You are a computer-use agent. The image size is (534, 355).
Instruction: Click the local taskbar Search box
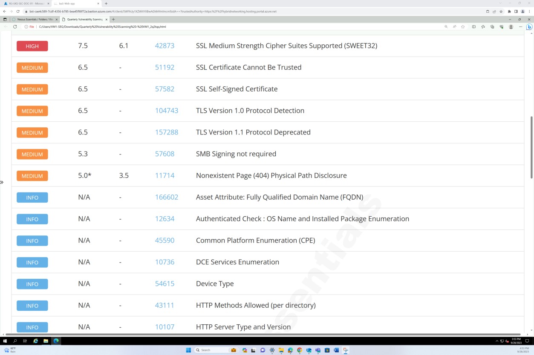click(216, 350)
